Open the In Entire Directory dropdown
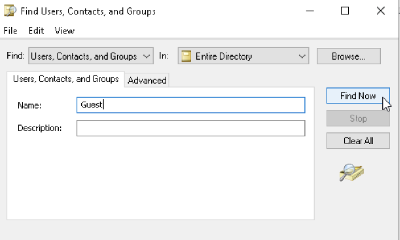Screen dimensions: 400x240 tap(243, 56)
